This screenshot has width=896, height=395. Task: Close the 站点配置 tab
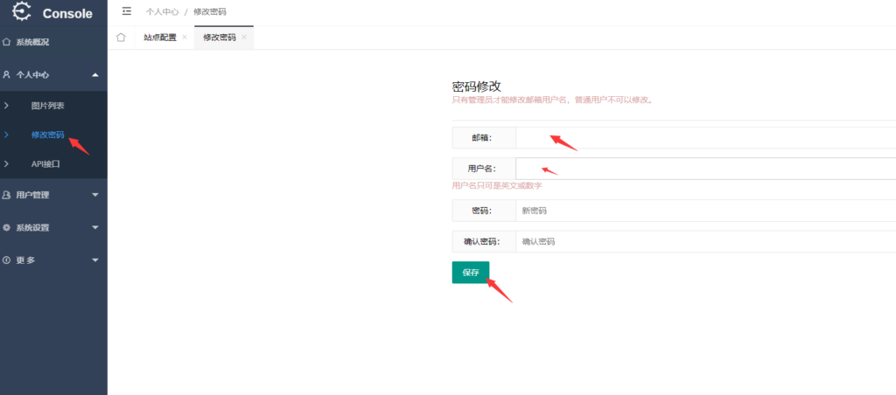coord(185,38)
